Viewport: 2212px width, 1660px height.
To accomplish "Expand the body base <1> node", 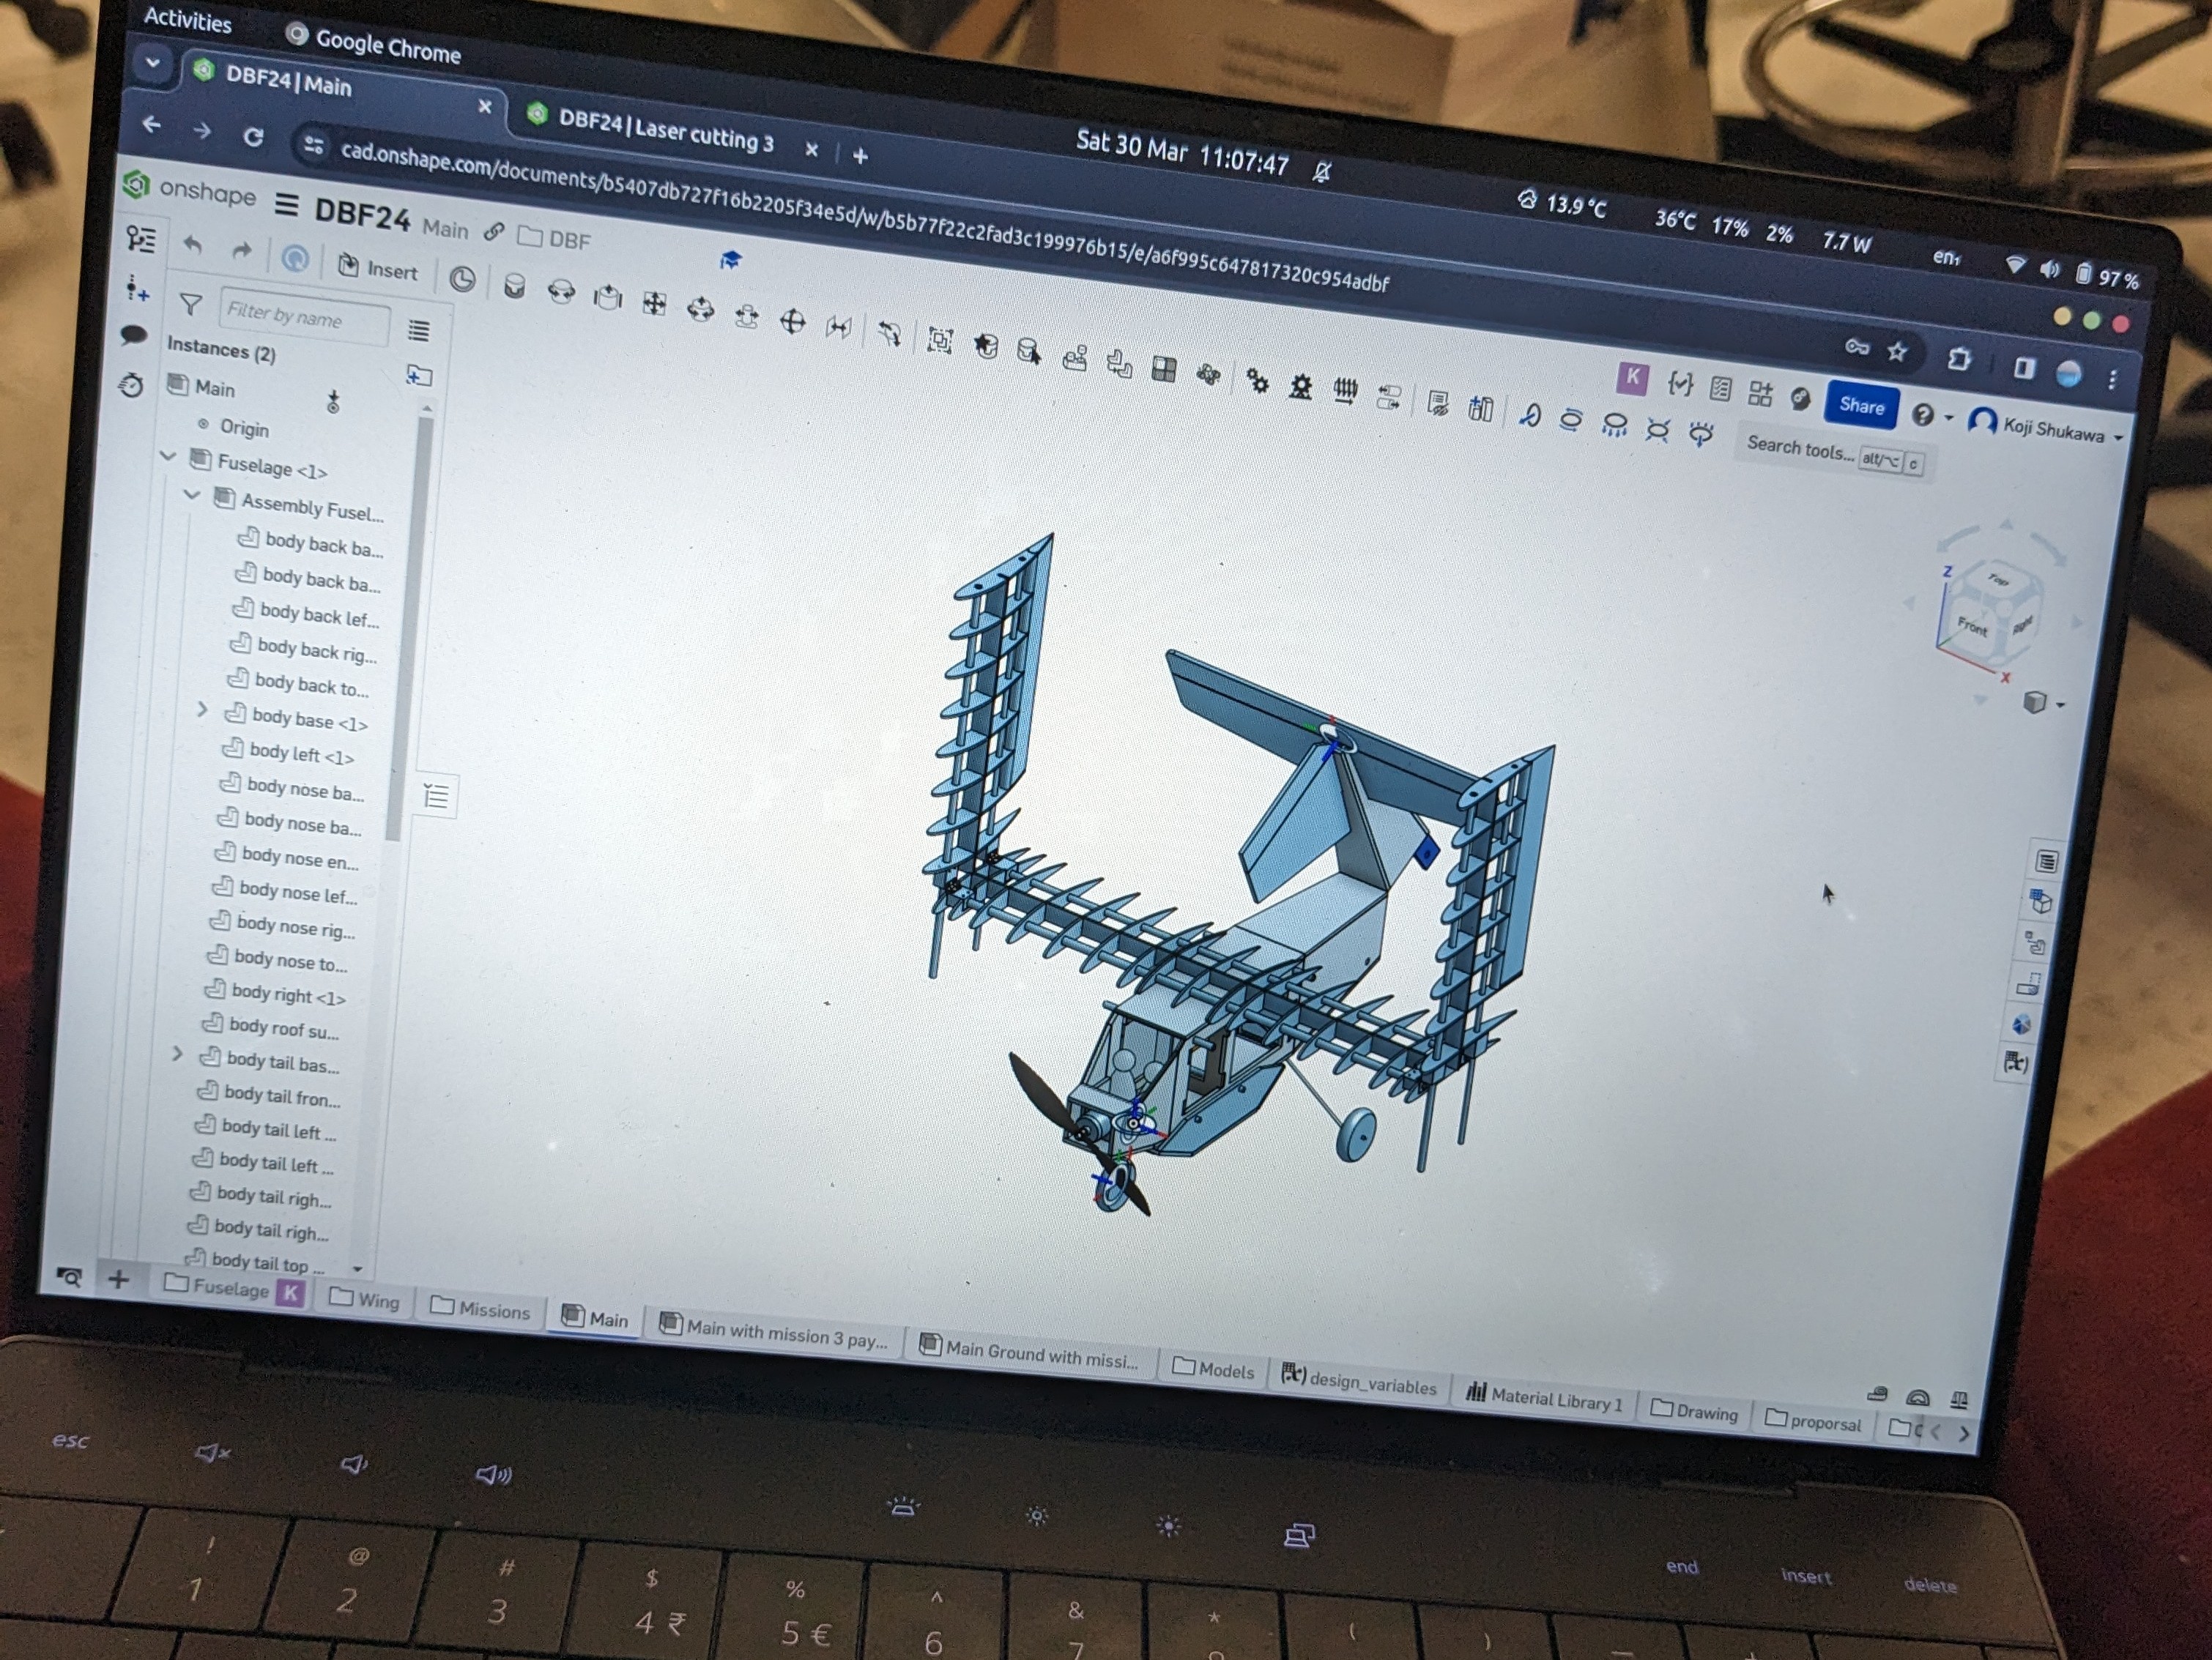I will tap(202, 709).
